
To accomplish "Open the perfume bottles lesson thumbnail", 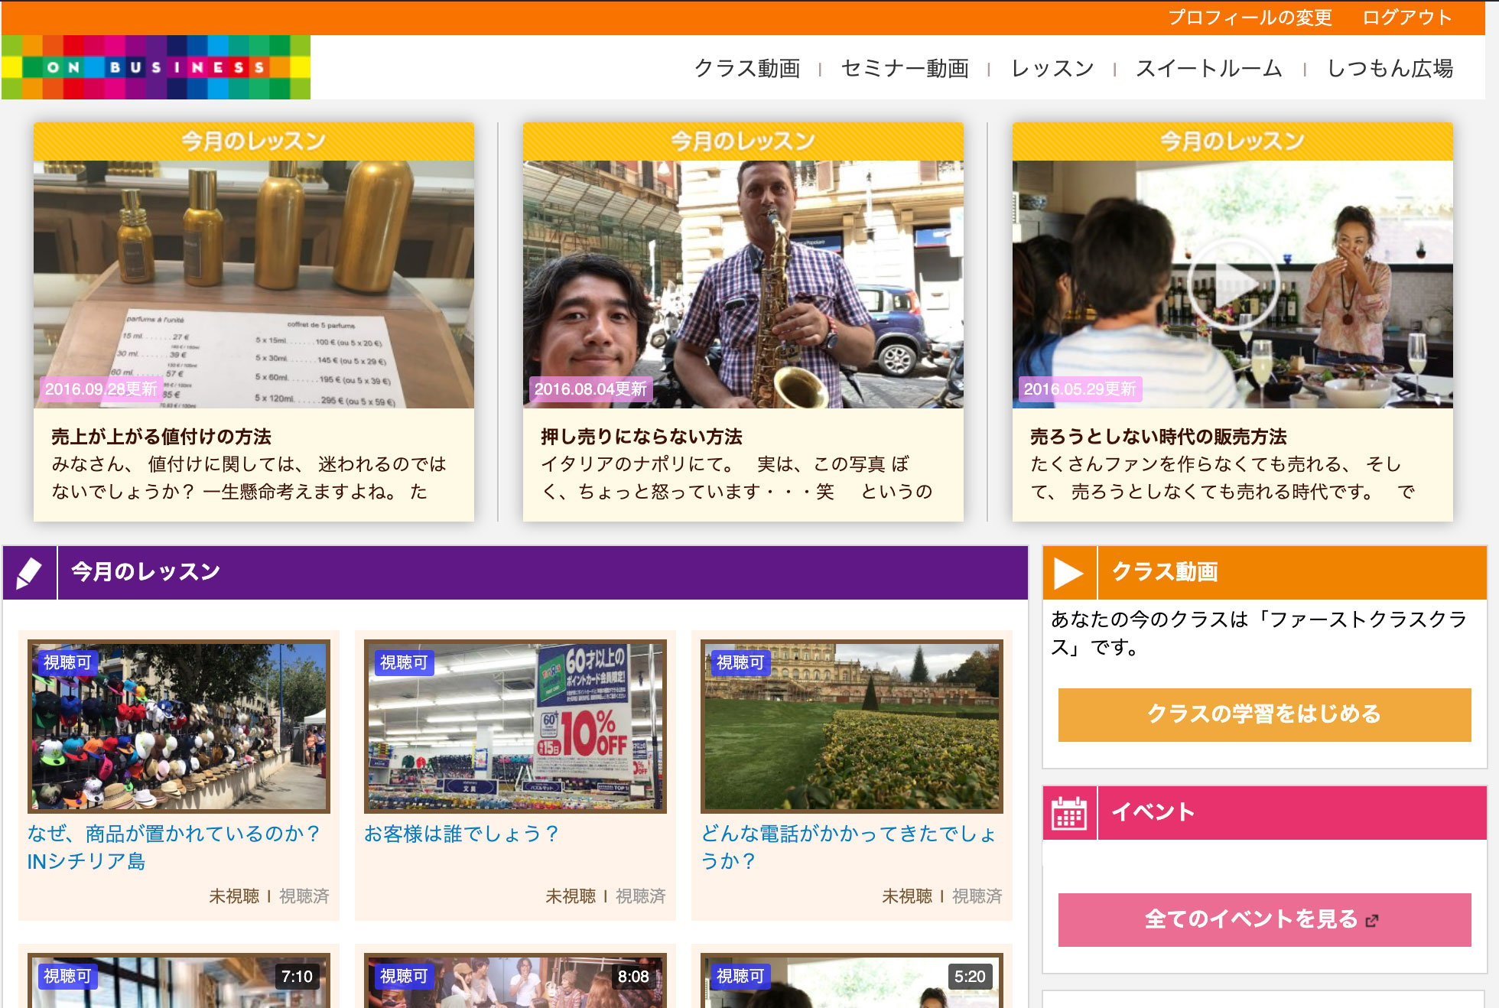I will tap(254, 284).
